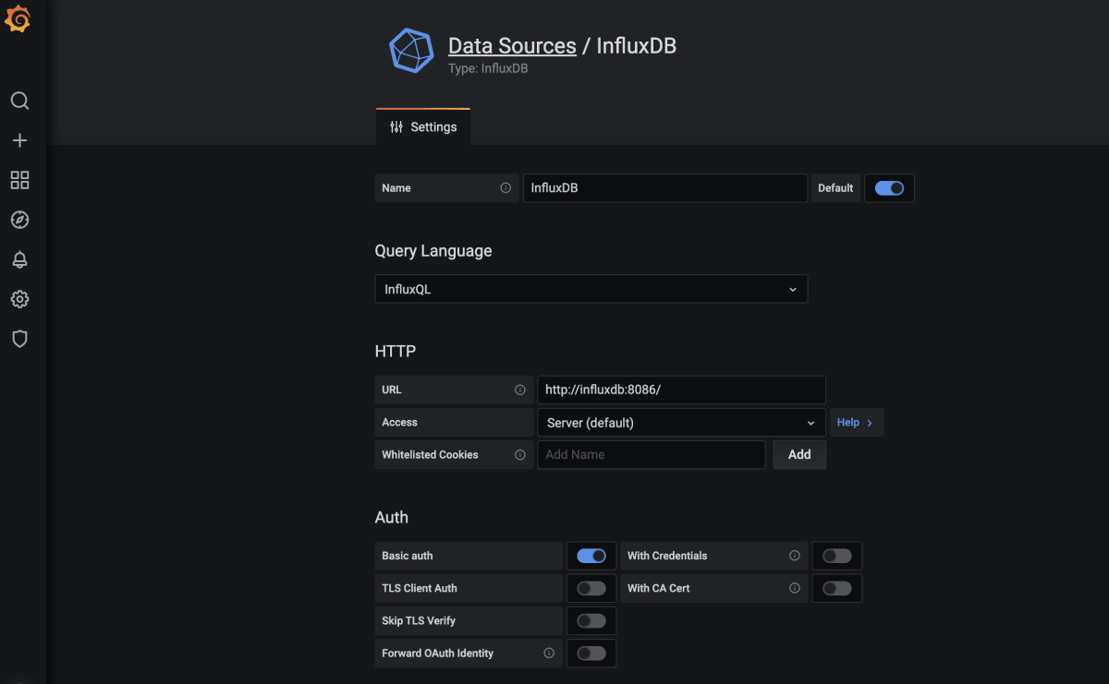1109x684 pixels.
Task: Enable the TLS Client Auth toggle
Action: [591, 588]
